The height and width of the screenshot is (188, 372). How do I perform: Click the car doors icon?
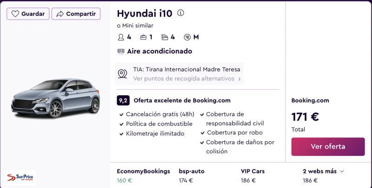[x=165, y=37]
